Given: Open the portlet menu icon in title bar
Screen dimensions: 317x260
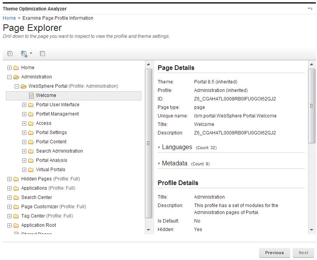Looking at the screenshot, I should (x=310, y=8).
